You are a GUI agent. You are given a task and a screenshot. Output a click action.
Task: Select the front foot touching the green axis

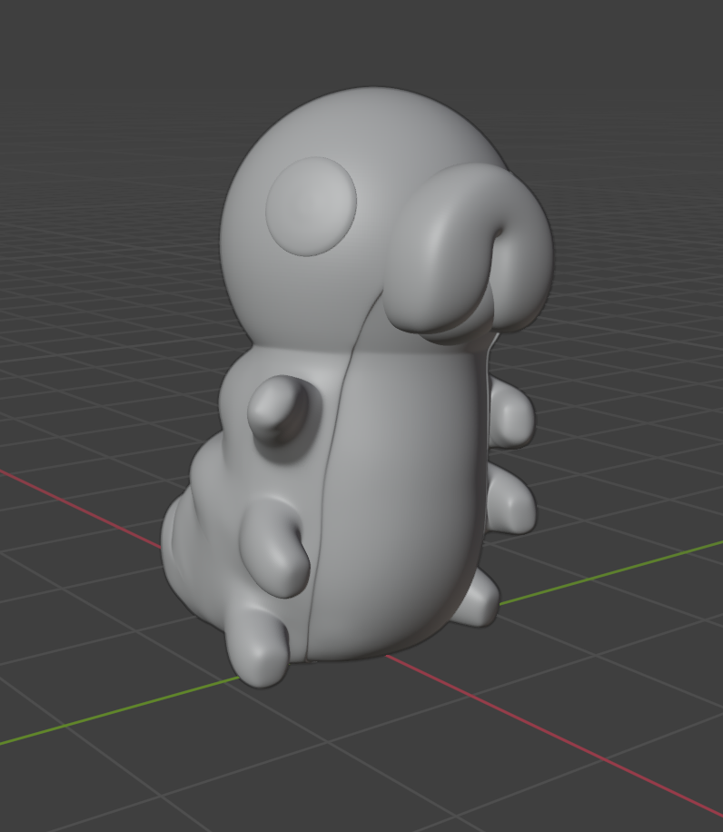[258, 647]
